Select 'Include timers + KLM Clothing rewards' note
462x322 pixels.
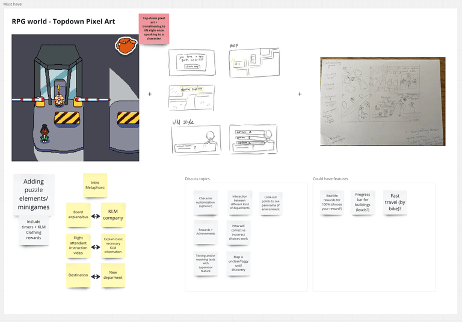pyautogui.click(x=34, y=229)
